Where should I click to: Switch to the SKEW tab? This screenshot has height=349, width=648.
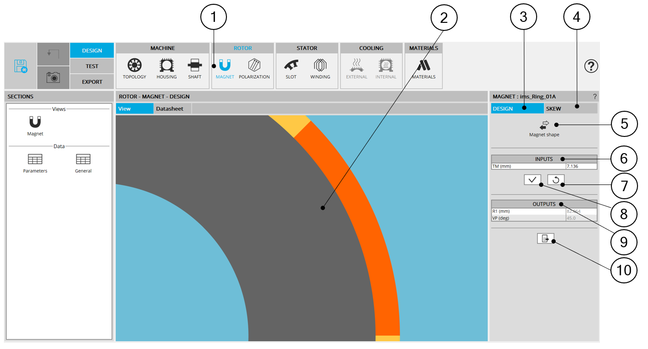point(570,109)
